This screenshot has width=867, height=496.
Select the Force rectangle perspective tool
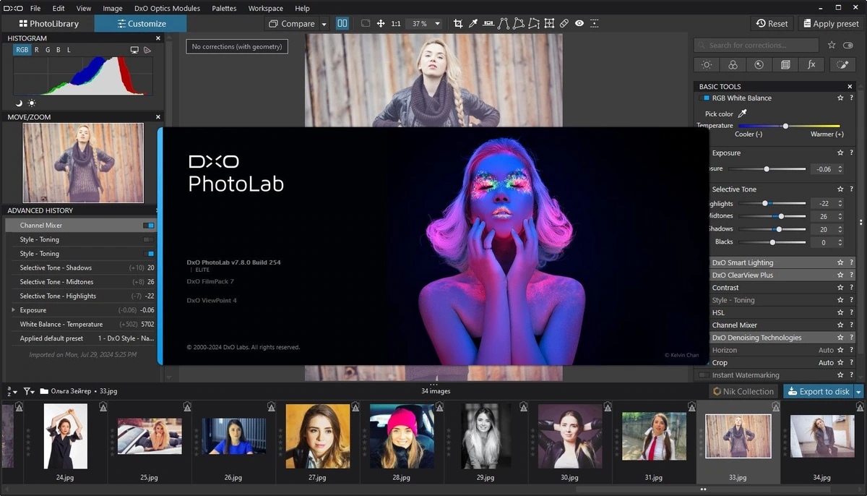519,24
